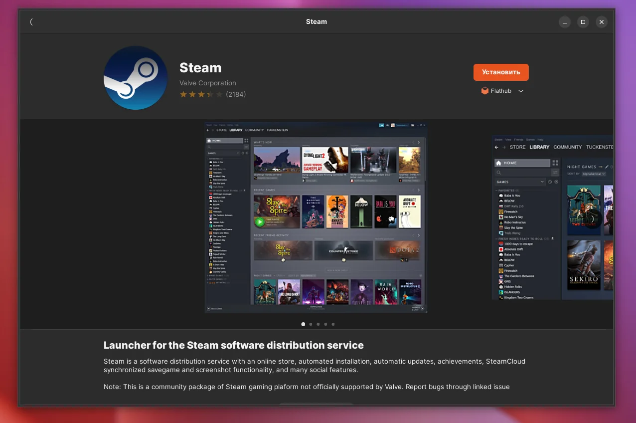Jump to the last screenshot via its dot
The image size is (636, 423).
point(333,324)
